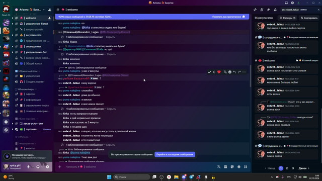The height and width of the screenshot is (181, 322).
Task: Expand arrow beside оповещения channel
Action: [13, 47]
